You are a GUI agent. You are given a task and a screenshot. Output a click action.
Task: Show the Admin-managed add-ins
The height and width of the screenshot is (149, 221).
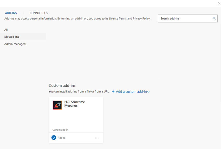(x=15, y=44)
